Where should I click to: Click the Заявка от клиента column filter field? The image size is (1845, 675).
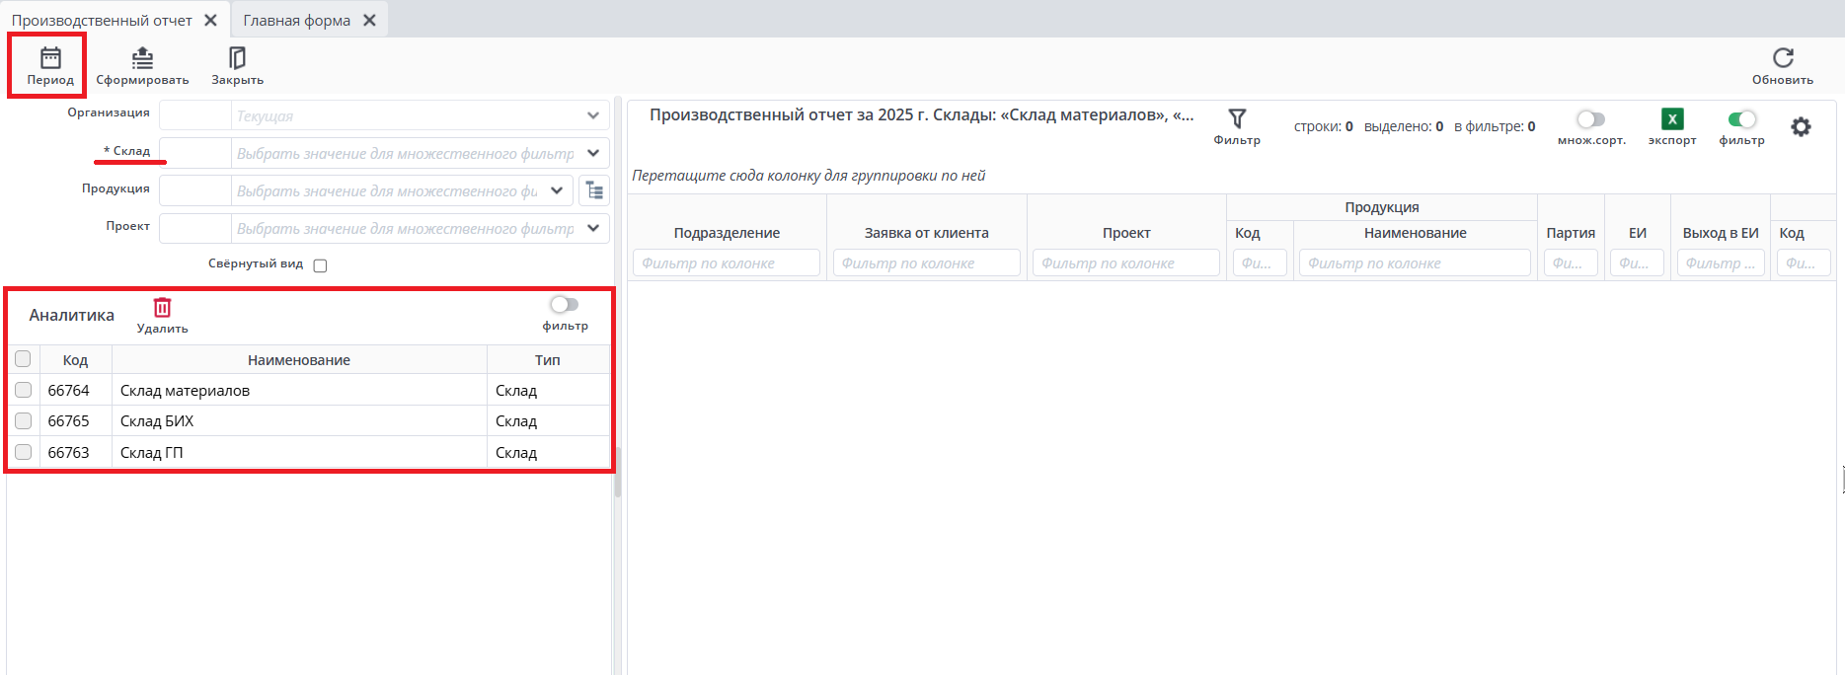926,263
